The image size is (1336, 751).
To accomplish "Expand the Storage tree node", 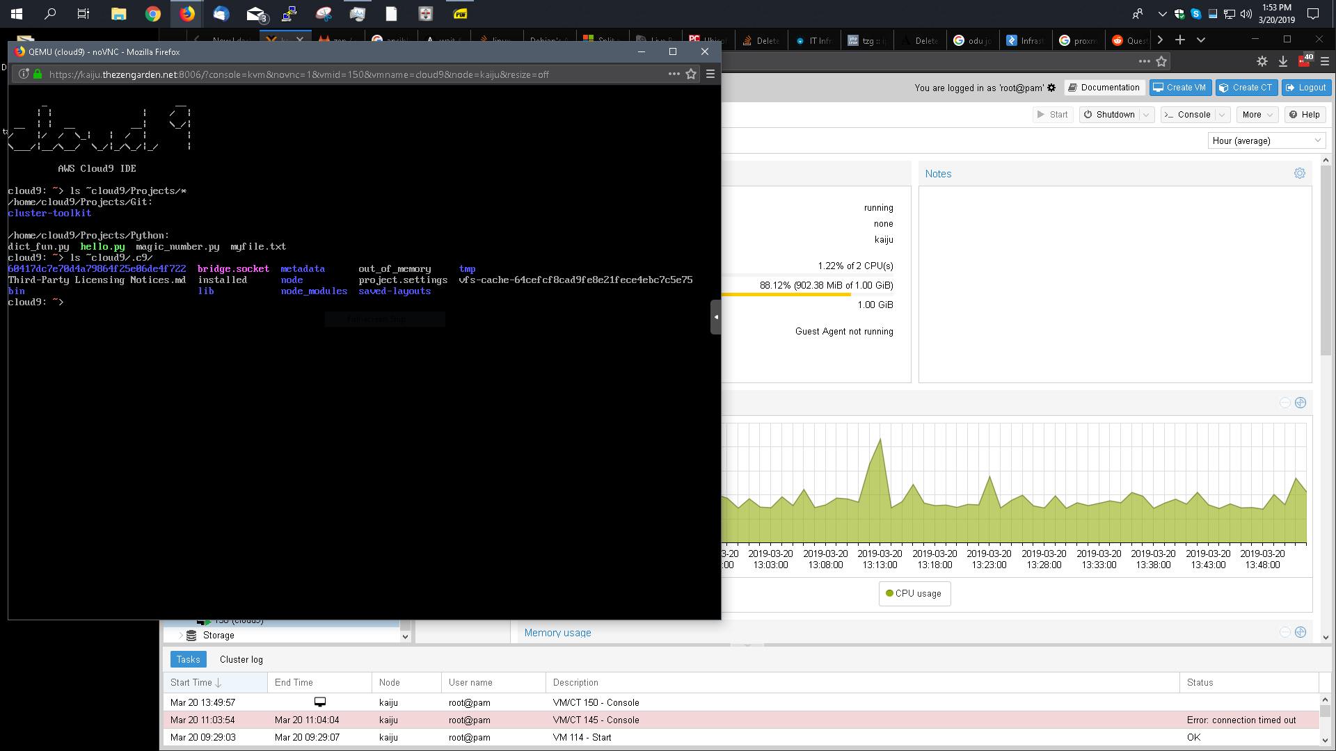I will (x=181, y=635).
